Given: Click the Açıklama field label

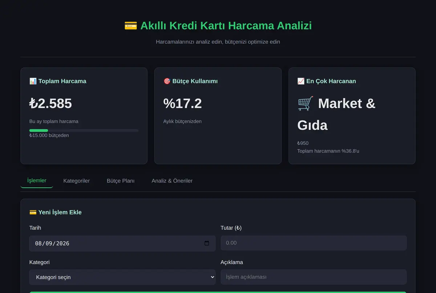Looking at the screenshot, I should coord(232,262).
